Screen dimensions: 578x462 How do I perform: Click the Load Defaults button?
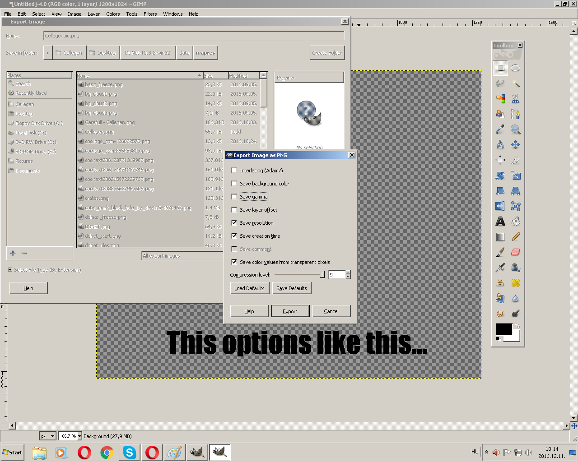coord(249,288)
